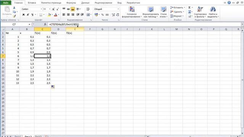
Task: Open Стили ячеек gallery
Action: 164,12
